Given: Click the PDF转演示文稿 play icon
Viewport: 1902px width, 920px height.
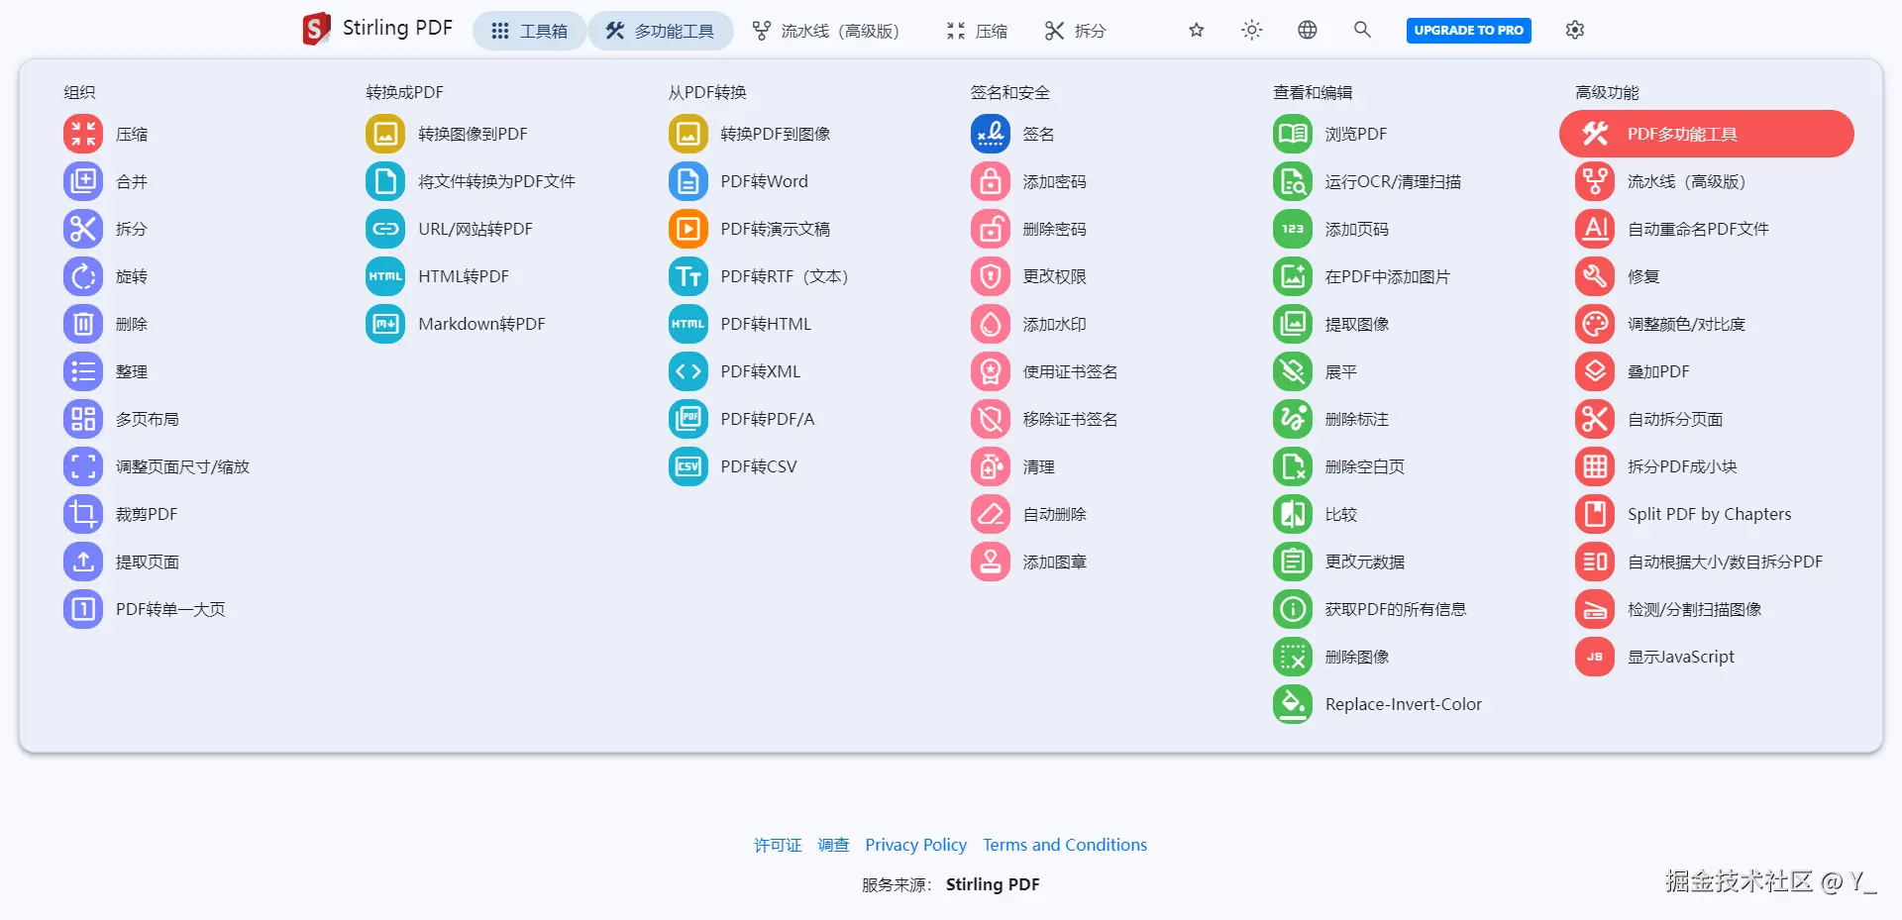Looking at the screenshot, I should [x=688, y=229].
